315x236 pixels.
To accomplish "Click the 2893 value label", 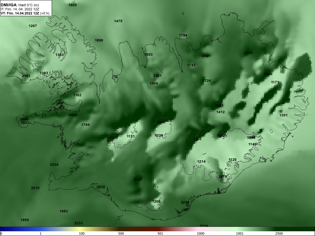I will tap(219, 105).
